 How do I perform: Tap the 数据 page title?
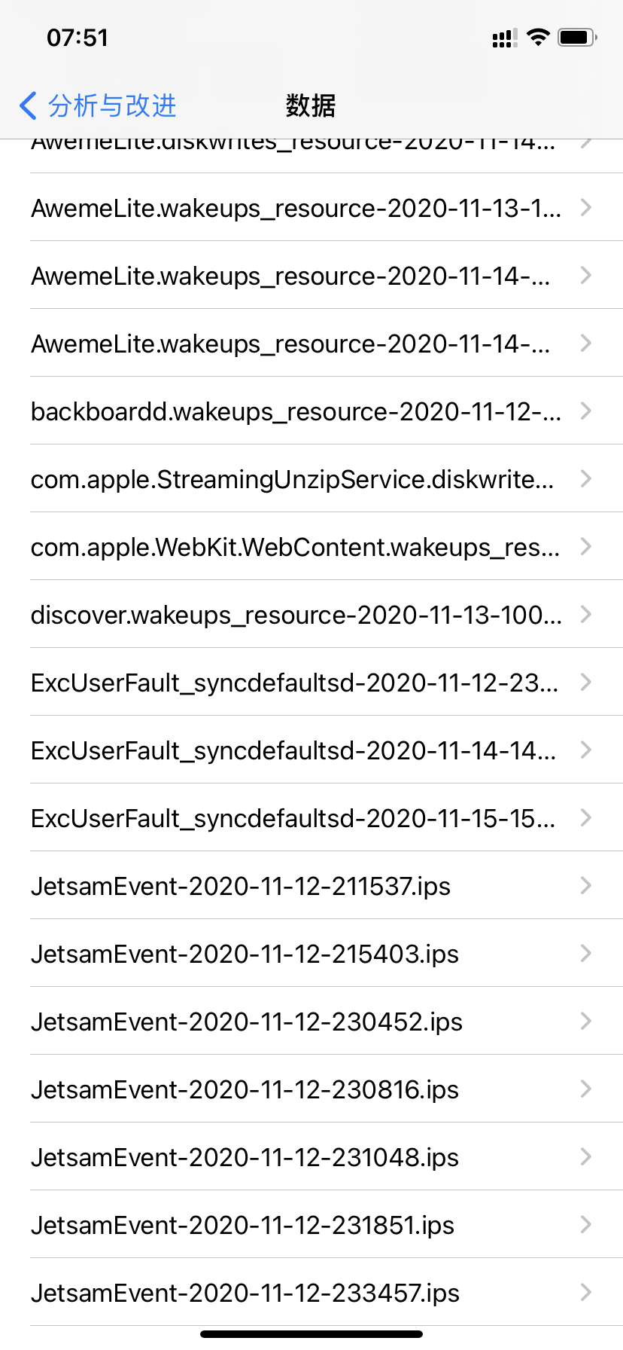311,106
